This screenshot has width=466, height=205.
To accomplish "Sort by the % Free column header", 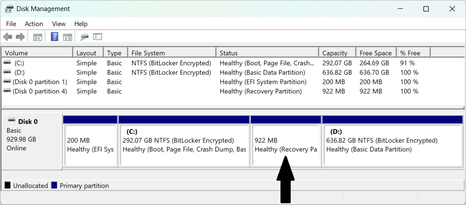I will [x=413, y=53].
